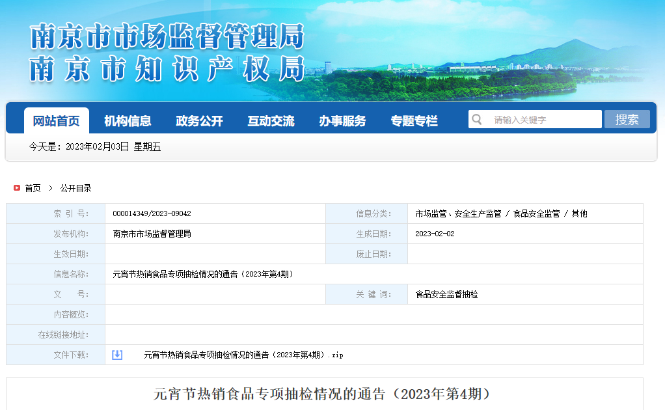Click the red breadcrumb home icon
This screenshot has width=665, height=410.
(x=17, y=188)
